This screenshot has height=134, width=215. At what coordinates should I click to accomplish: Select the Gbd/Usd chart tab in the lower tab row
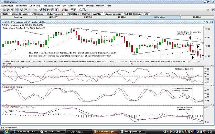tap(197, 17)
